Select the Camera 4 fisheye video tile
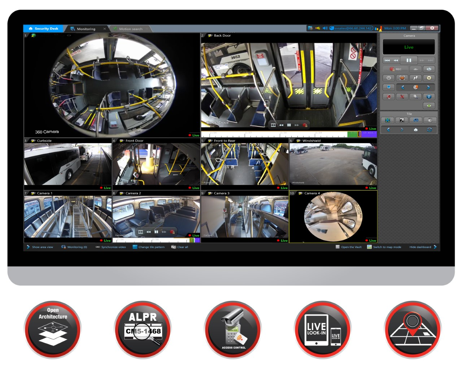 [x=332, y=216]
